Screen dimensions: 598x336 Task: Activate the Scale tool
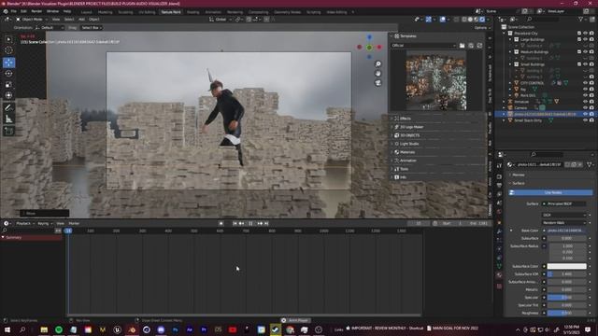coord(8,85)
